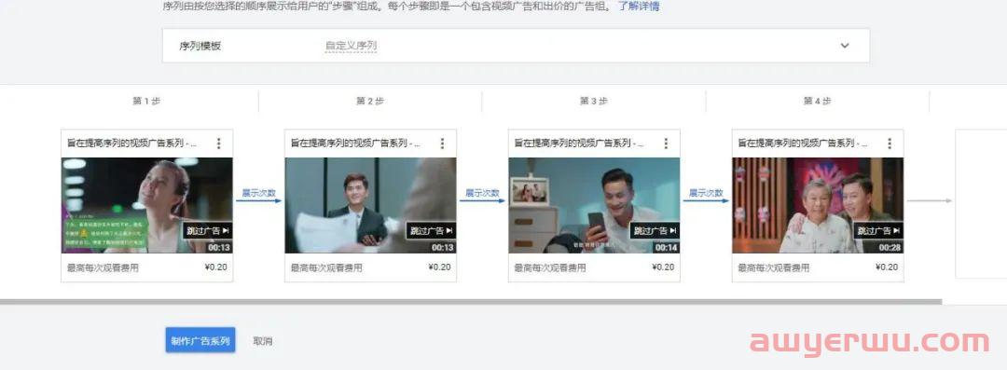Open step 2 video thumbnail with suited man
This screenshot has height=370, width=1007.
[x=370, y=206]
